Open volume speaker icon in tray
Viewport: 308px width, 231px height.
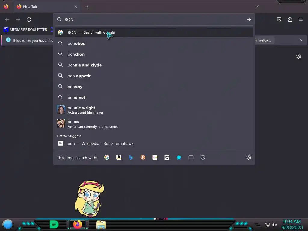[274, 224]
